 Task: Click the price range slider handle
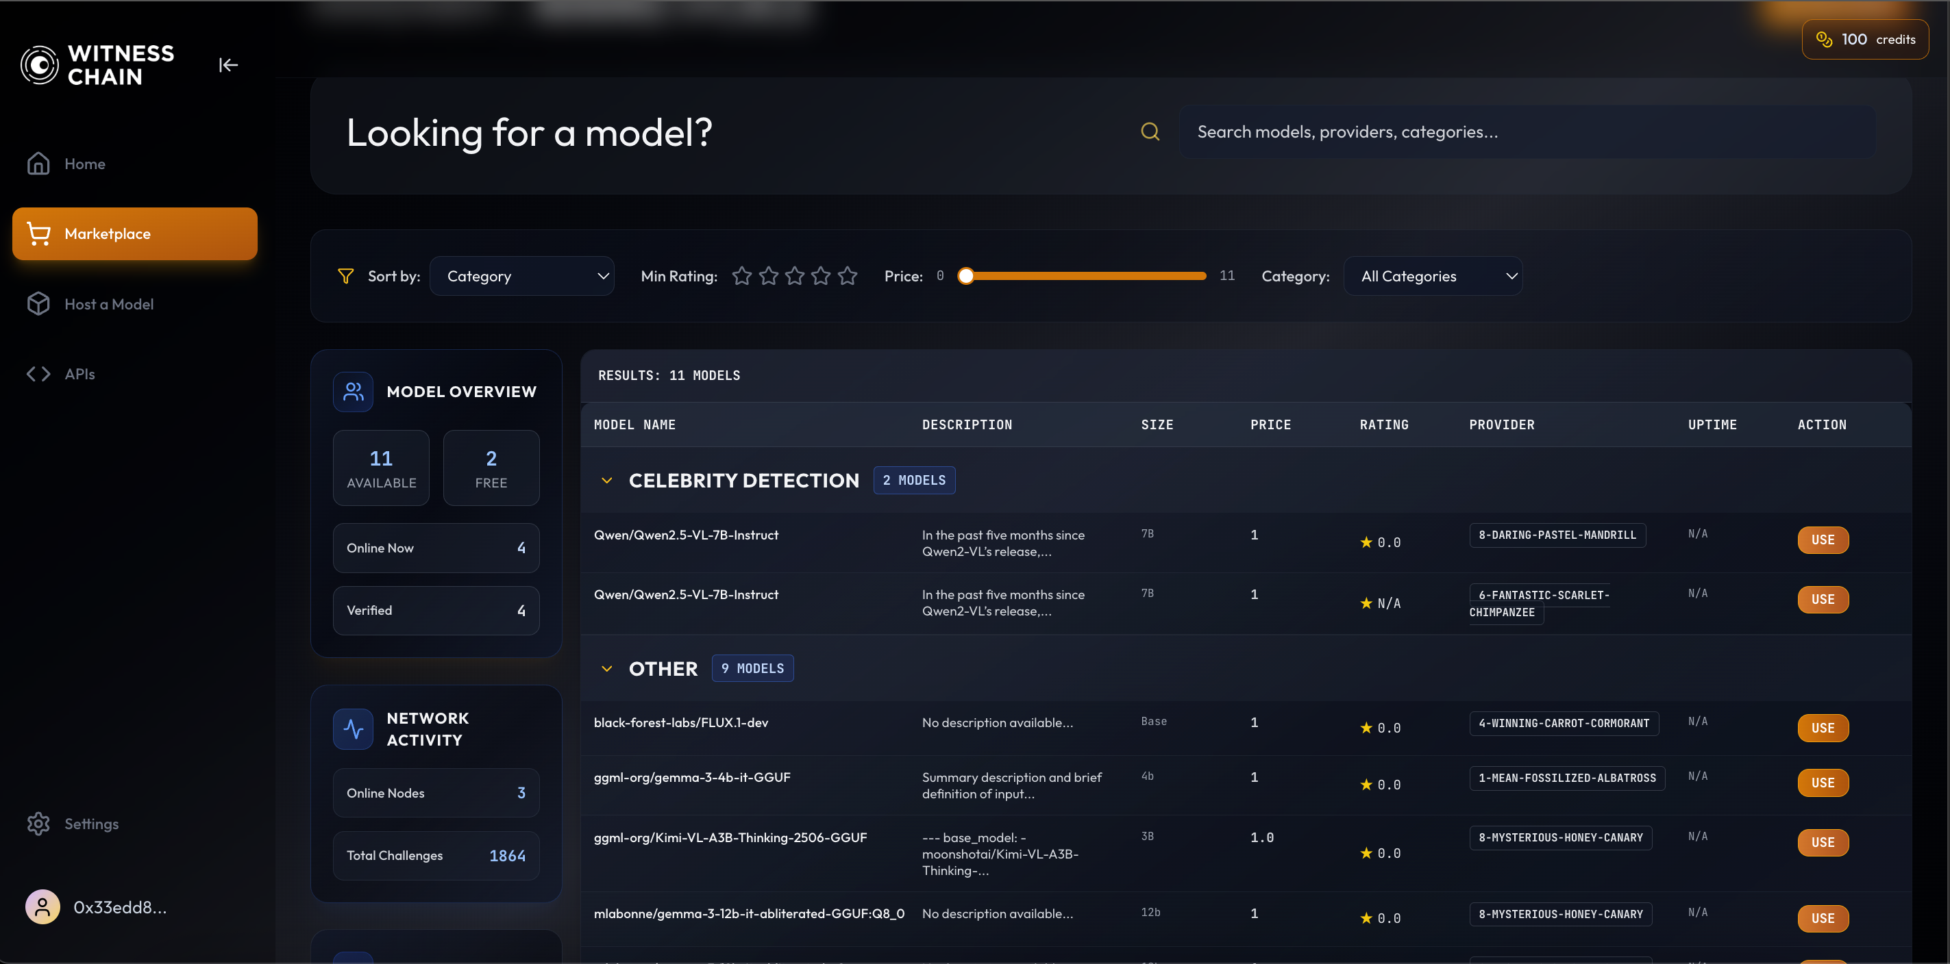pos(965,276)
